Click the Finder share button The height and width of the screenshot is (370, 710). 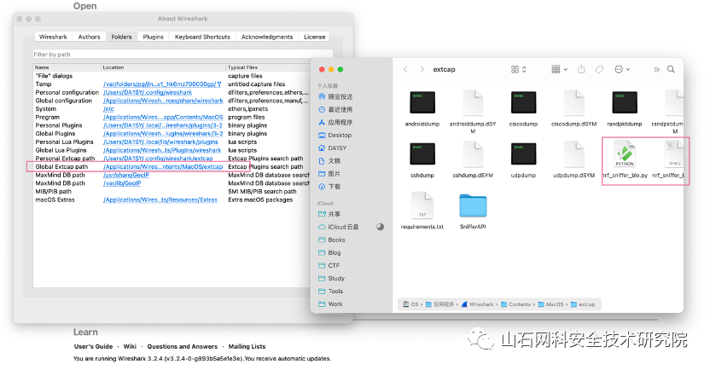[581, 69]
